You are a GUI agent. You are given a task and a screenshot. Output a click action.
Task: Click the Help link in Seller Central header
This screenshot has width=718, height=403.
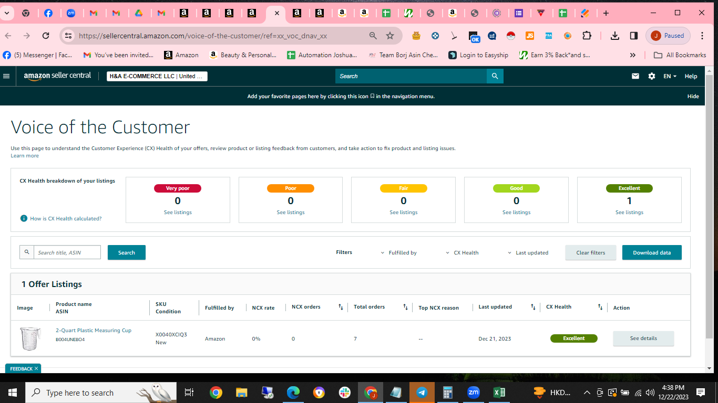[x=691, y=76]
